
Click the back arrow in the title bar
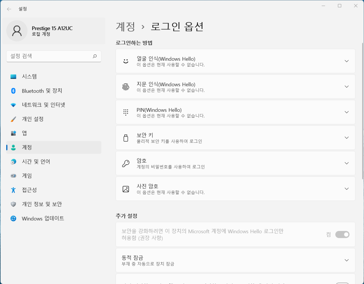[x=9, y=9]
